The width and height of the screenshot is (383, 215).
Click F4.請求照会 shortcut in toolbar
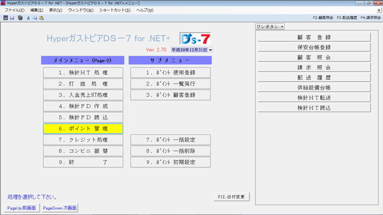370,18
